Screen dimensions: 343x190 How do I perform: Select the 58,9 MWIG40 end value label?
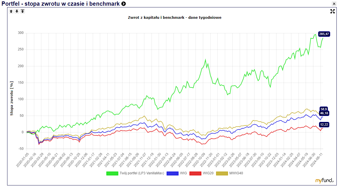(x=324, y=109)
